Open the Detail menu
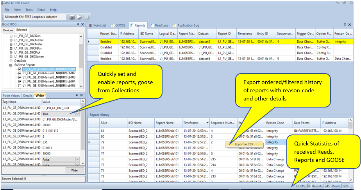The width and height of the screenshot is (361, 190). (x=41, y=10)
